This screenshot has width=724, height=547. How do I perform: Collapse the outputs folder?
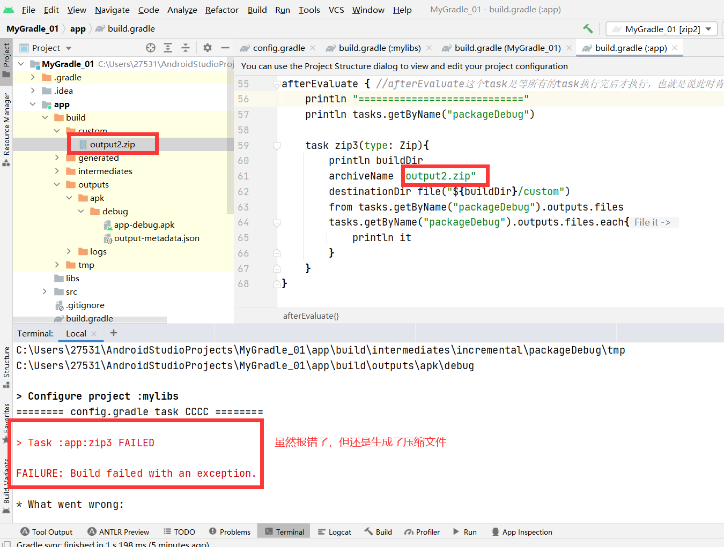(57, 184)
